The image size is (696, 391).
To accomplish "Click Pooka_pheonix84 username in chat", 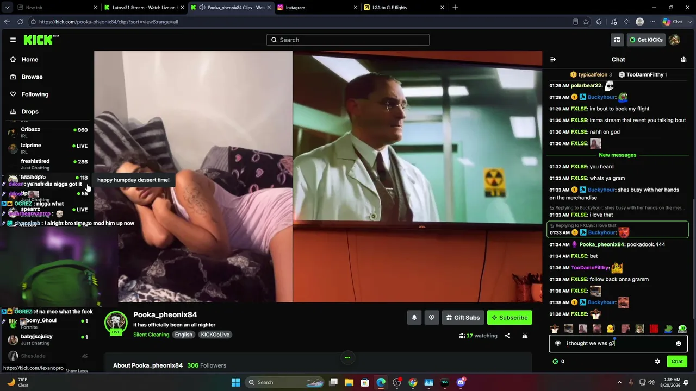I will click(602, 244).
